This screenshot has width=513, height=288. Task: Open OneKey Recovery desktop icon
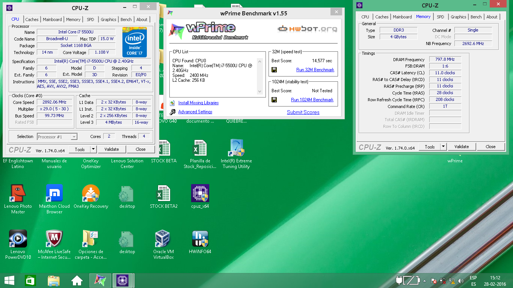coord(91,193)
